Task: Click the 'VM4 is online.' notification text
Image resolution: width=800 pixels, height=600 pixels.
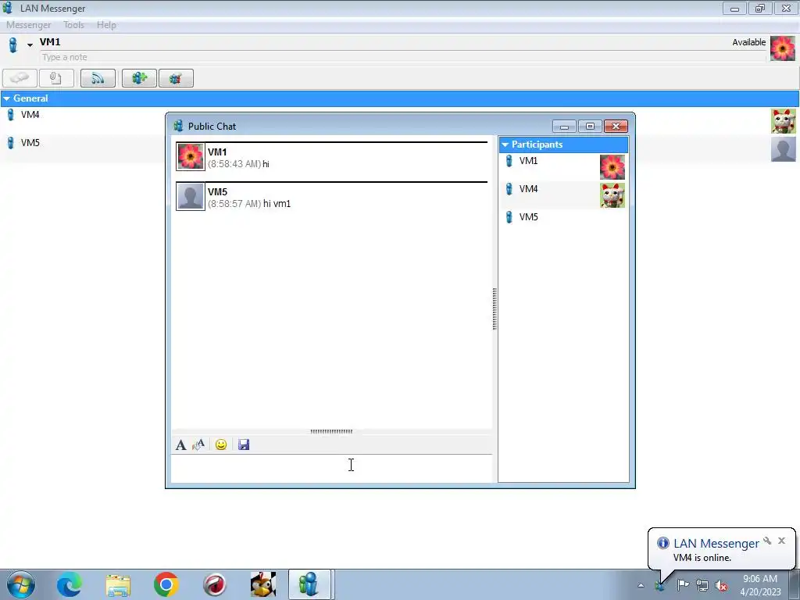Action: pos(702,558)
